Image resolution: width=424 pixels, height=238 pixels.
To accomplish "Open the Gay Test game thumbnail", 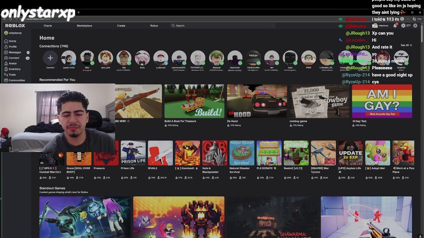I will click(382, 101).
